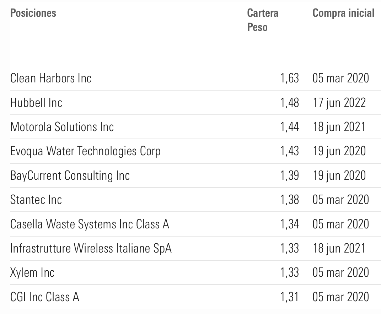Click the 1,63 weight for Clean Harbors
This screenshot has width=381, height=314.
pyautogui.click(x=289, y=78)
